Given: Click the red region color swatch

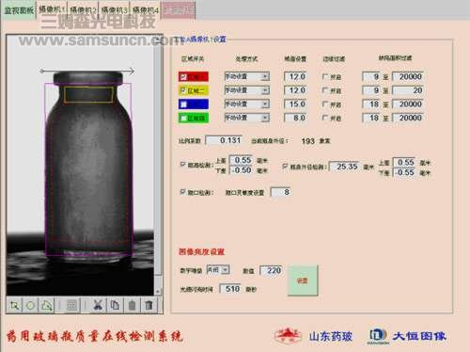Looking at the screenshot, I should click(194, 76).
